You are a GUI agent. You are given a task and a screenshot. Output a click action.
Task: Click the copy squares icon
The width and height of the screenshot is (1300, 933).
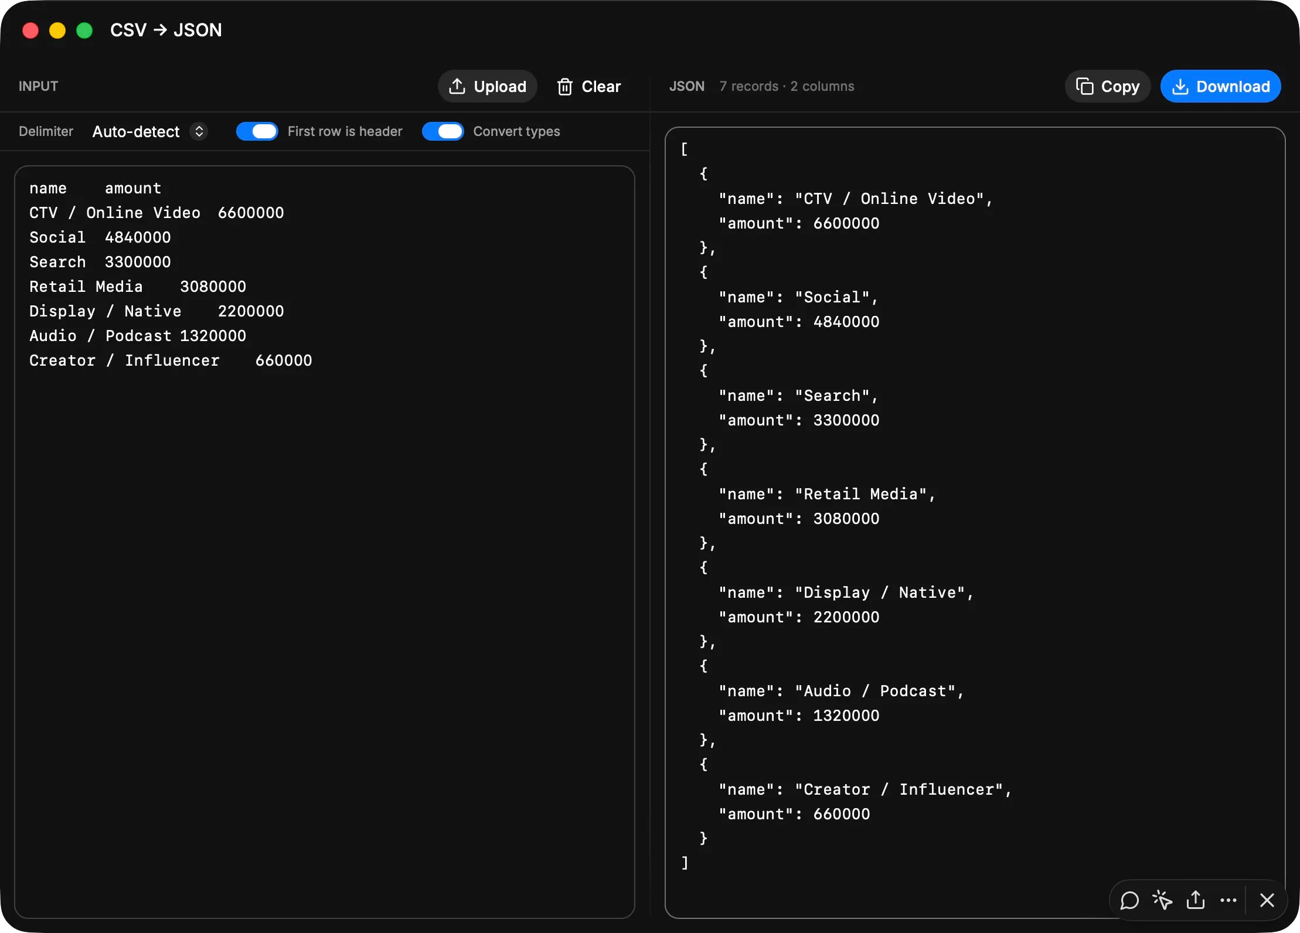[x=1085, y=86]
